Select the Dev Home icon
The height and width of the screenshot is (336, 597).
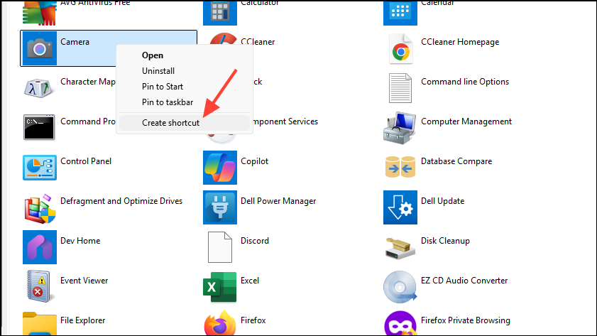coord(40,246)
